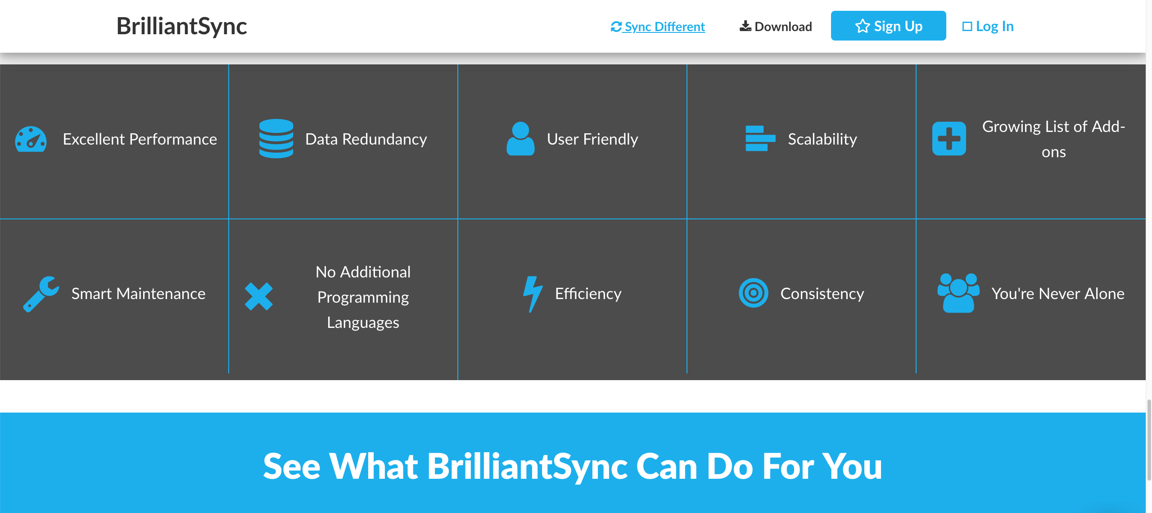Click the See What BrilliantSync Can Do heading

click(x=572, y=466)
